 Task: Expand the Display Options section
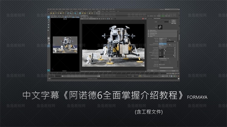click(x=162, y=30)
